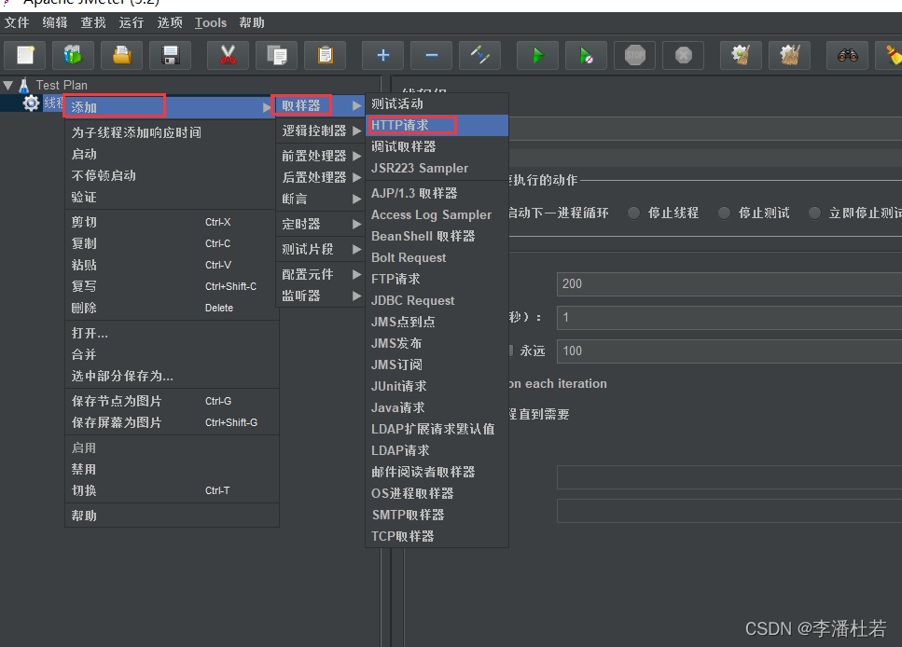Click the Toggle enable/disable icon

coord(479,55)
